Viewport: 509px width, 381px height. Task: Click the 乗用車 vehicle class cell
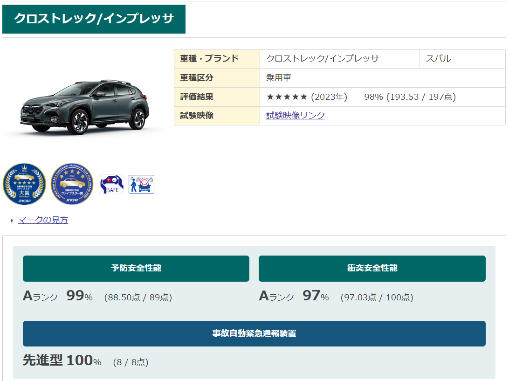[x=382, y=77]
